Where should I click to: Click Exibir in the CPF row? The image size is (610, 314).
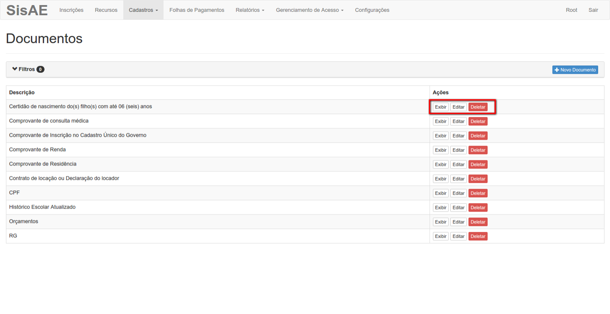coord(441,193)
